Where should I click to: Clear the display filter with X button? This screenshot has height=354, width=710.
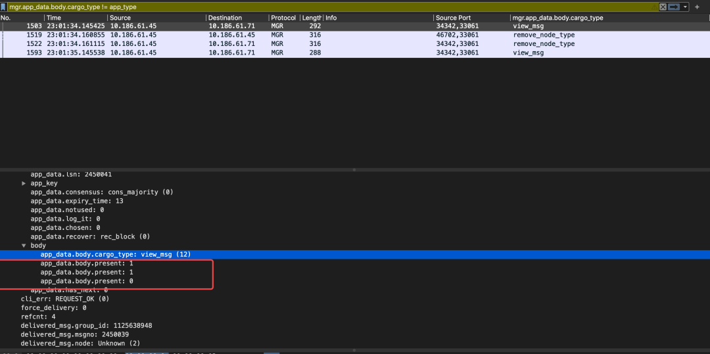point(663,7)
